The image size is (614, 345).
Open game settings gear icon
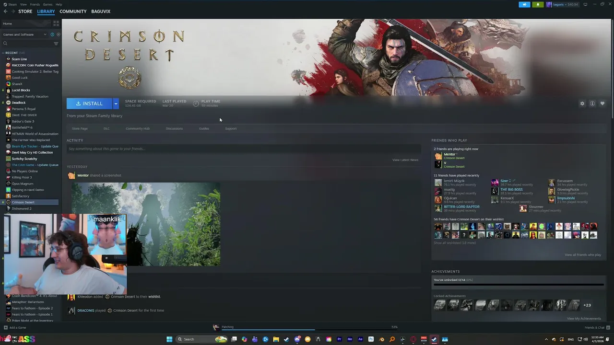point(582,103)
